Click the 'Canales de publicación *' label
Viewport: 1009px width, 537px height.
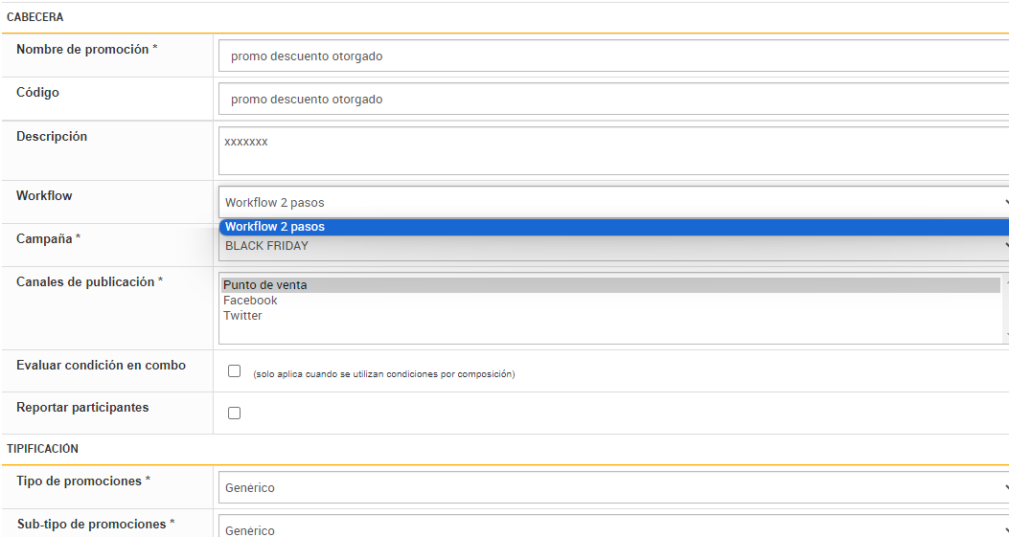point(89,281)
